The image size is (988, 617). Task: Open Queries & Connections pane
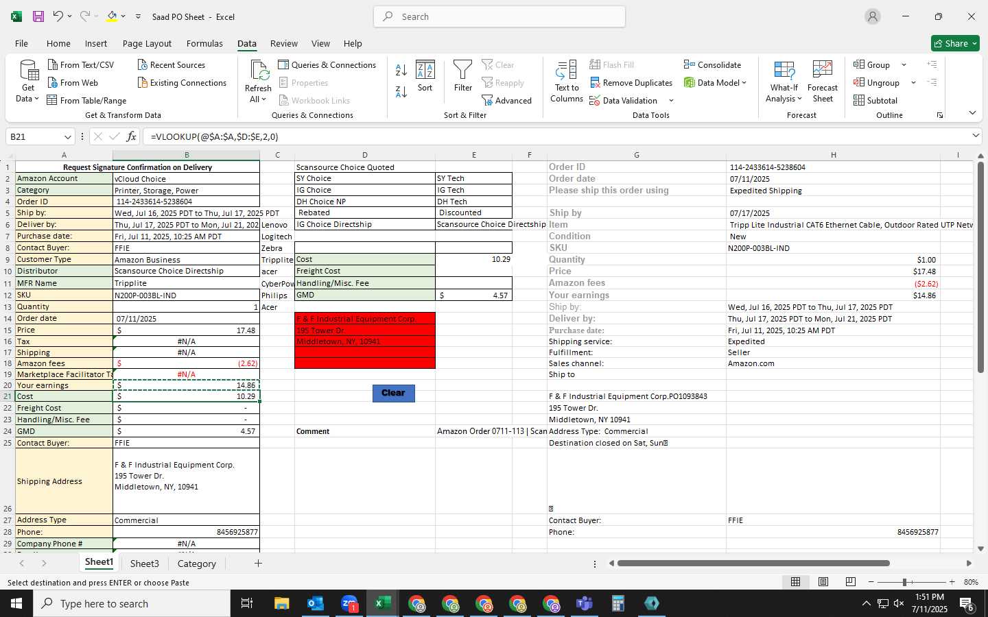tap(327, 64)
